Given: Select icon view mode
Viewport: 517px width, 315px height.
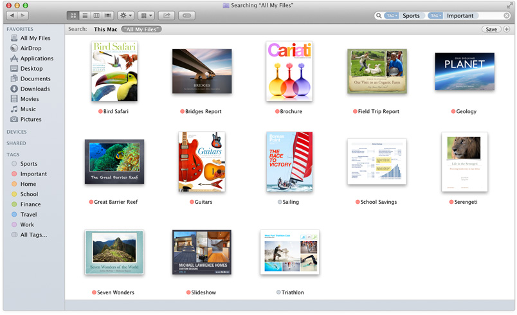Looking at the screenshot, I should coord(73,15).
